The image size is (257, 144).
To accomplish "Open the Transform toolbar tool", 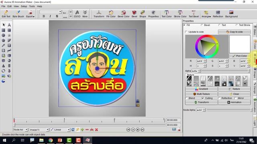I will [x=99, y=14].
